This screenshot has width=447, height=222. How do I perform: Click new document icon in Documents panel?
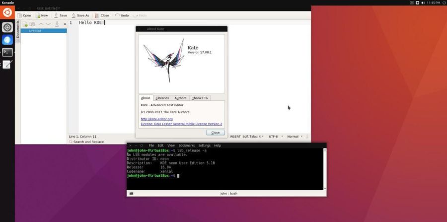point(25,24)
